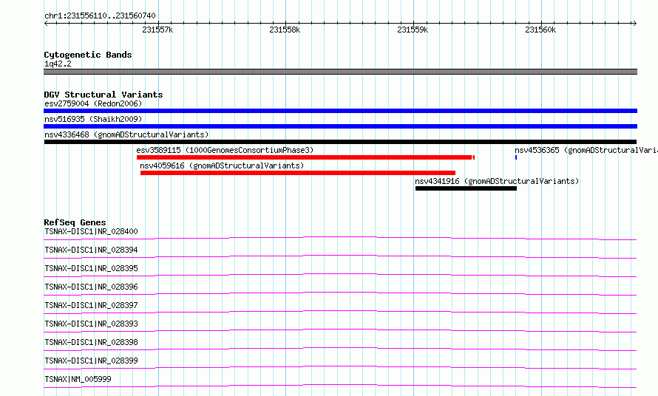Click the red nsv4059616 variant bar
This screenshot has height=396, width=658.
[x=298, y=173]
